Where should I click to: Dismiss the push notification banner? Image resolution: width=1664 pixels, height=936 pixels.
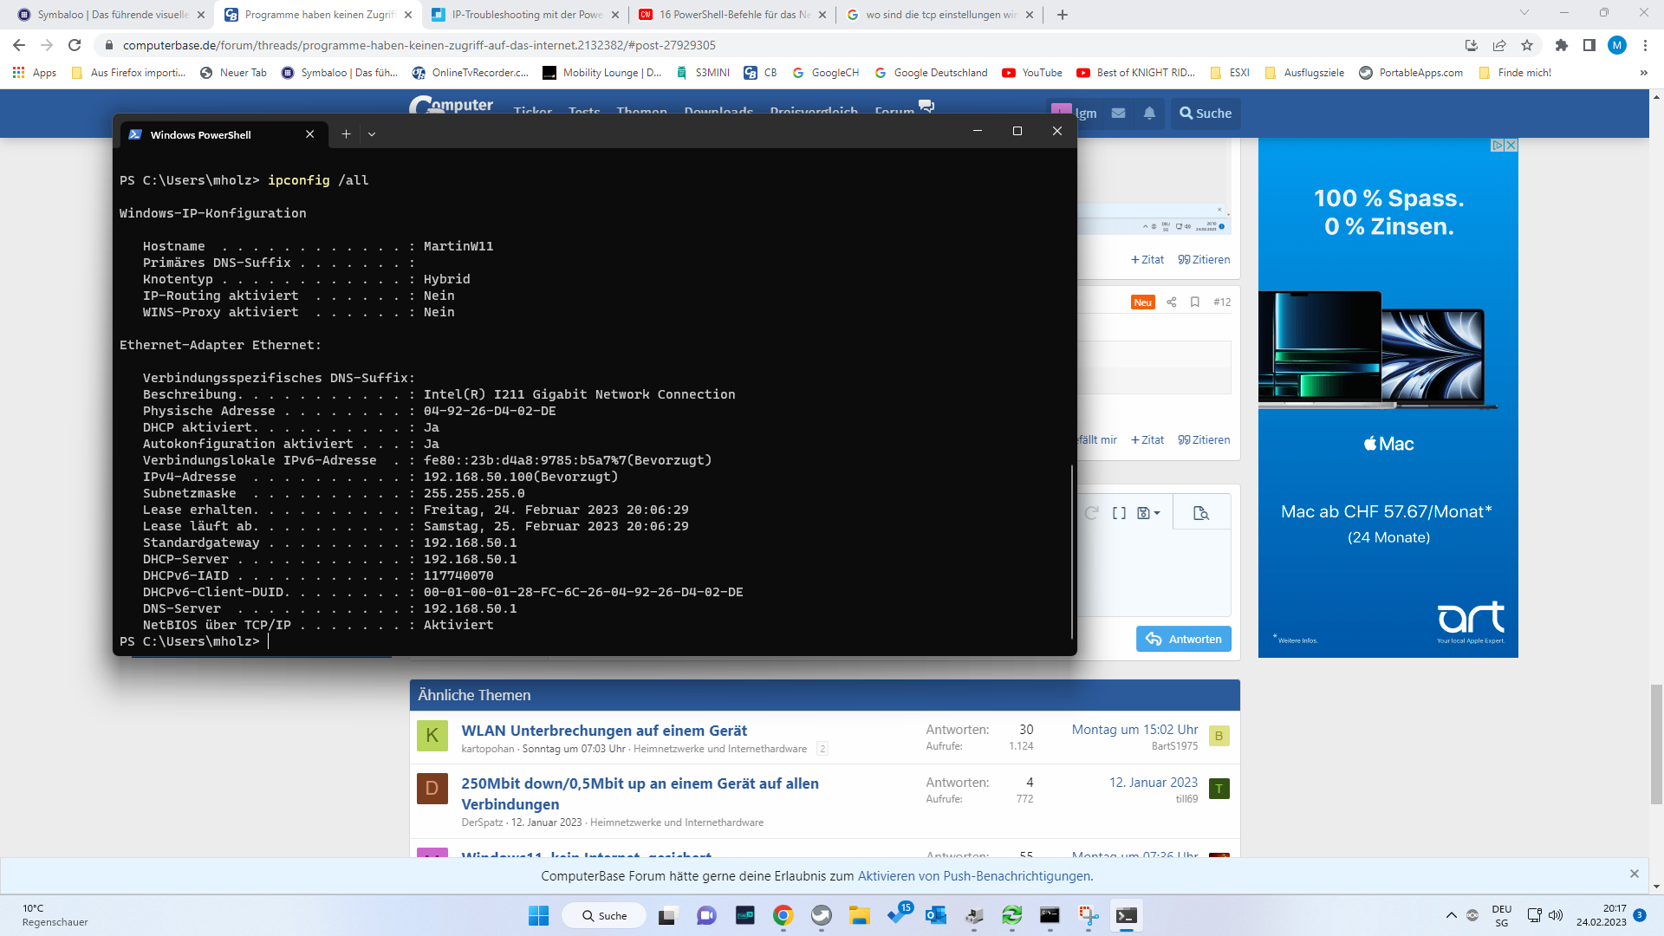tap(1634, 874)
